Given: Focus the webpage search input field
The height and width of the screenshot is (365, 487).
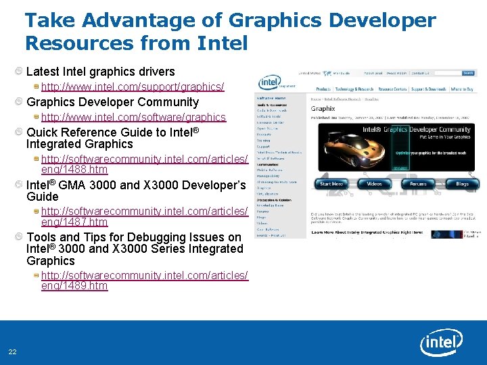Looking at the screenshot, I should (x=448, y=73).
